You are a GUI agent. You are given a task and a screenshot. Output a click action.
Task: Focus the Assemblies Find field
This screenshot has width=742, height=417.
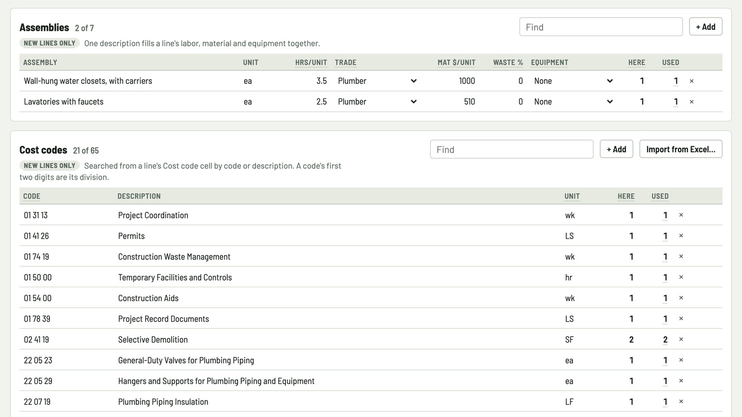601,27
